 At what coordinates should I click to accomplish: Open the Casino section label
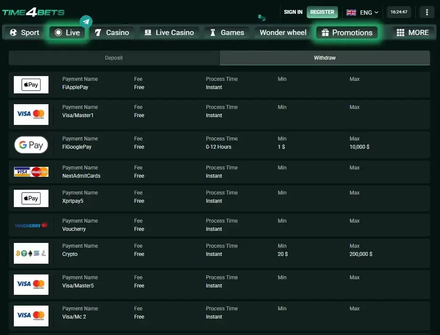[x=117, y=32]
